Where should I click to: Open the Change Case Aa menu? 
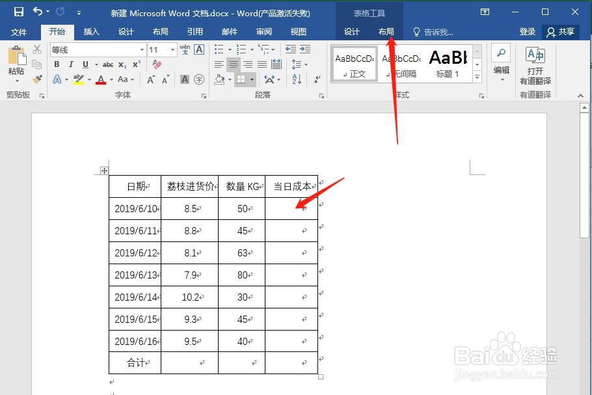click(126, 79)
